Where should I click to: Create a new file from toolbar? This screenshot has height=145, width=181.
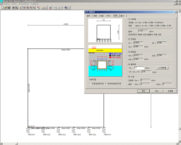click(x=2, y=7)
